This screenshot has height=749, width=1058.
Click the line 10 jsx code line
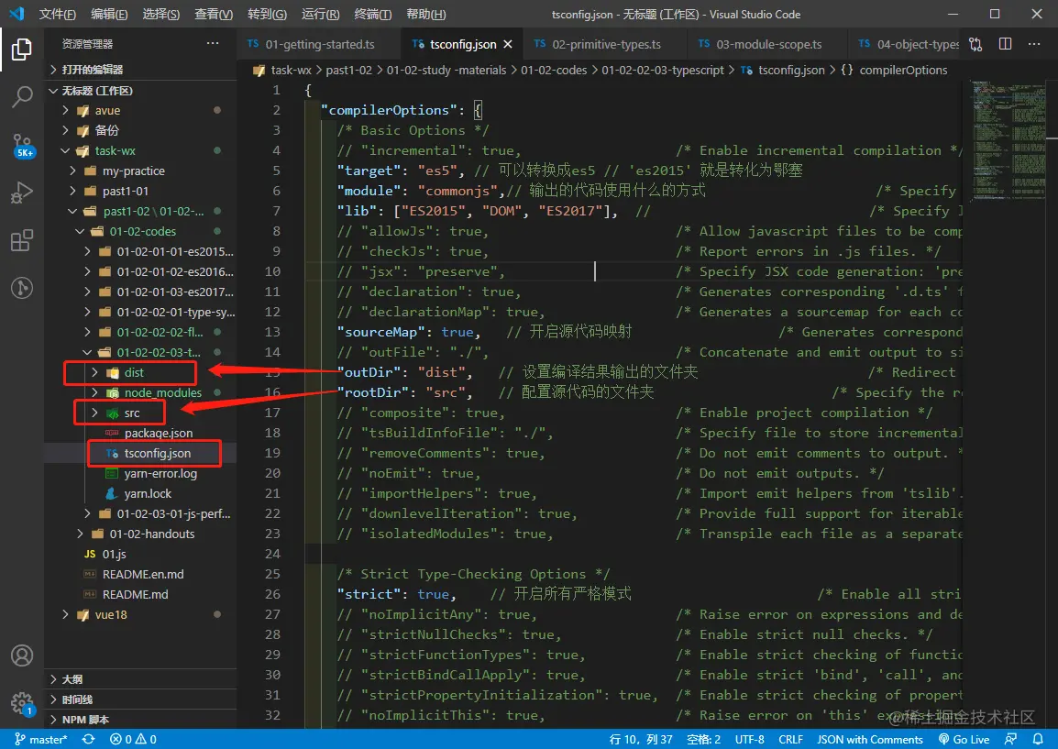point(633,271)
